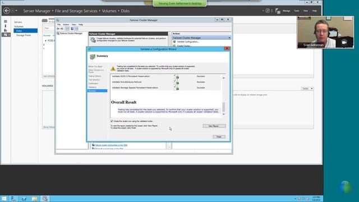The image size is (359, 202).
Task: Close the Validate a Configuration Wizard
Action: click(x=227, y=49)
